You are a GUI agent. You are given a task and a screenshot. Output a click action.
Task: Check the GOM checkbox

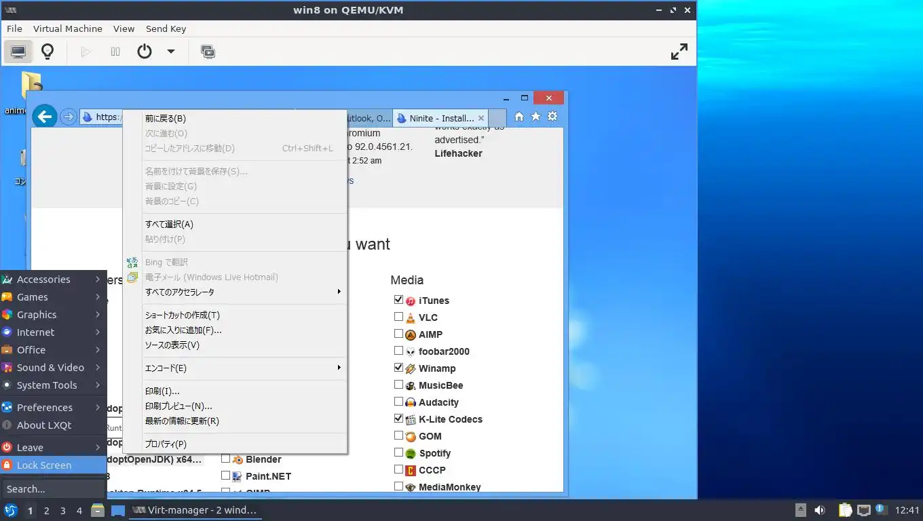(x=398, y=435)
